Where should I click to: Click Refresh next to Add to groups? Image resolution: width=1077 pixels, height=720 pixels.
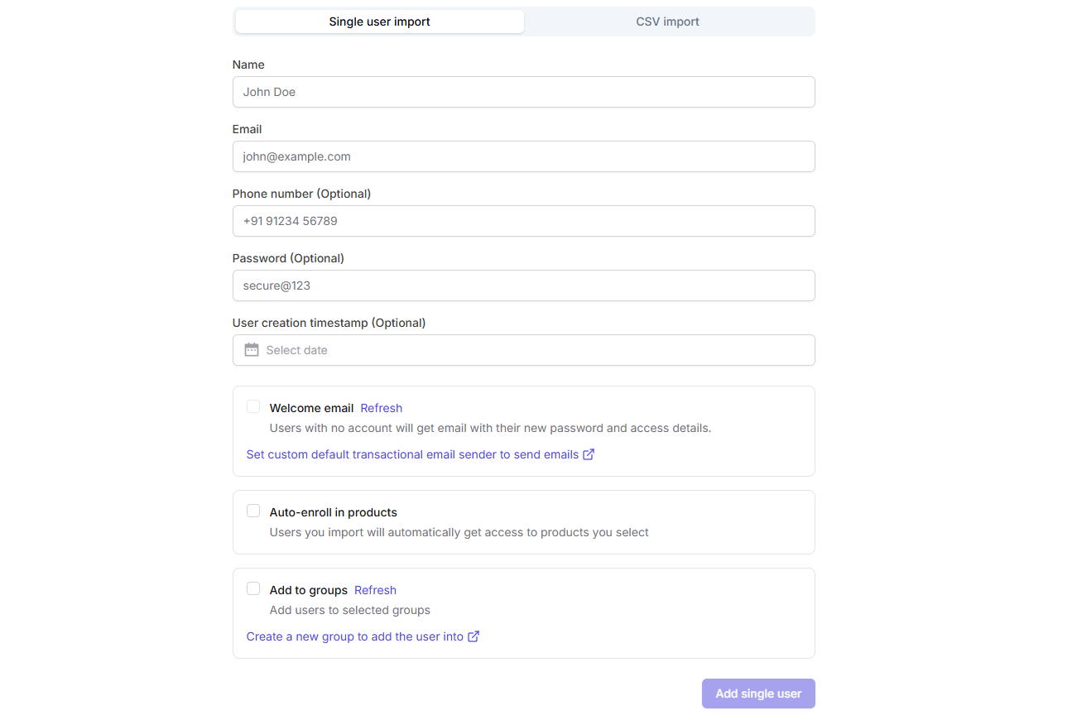(x=375, y=590)
